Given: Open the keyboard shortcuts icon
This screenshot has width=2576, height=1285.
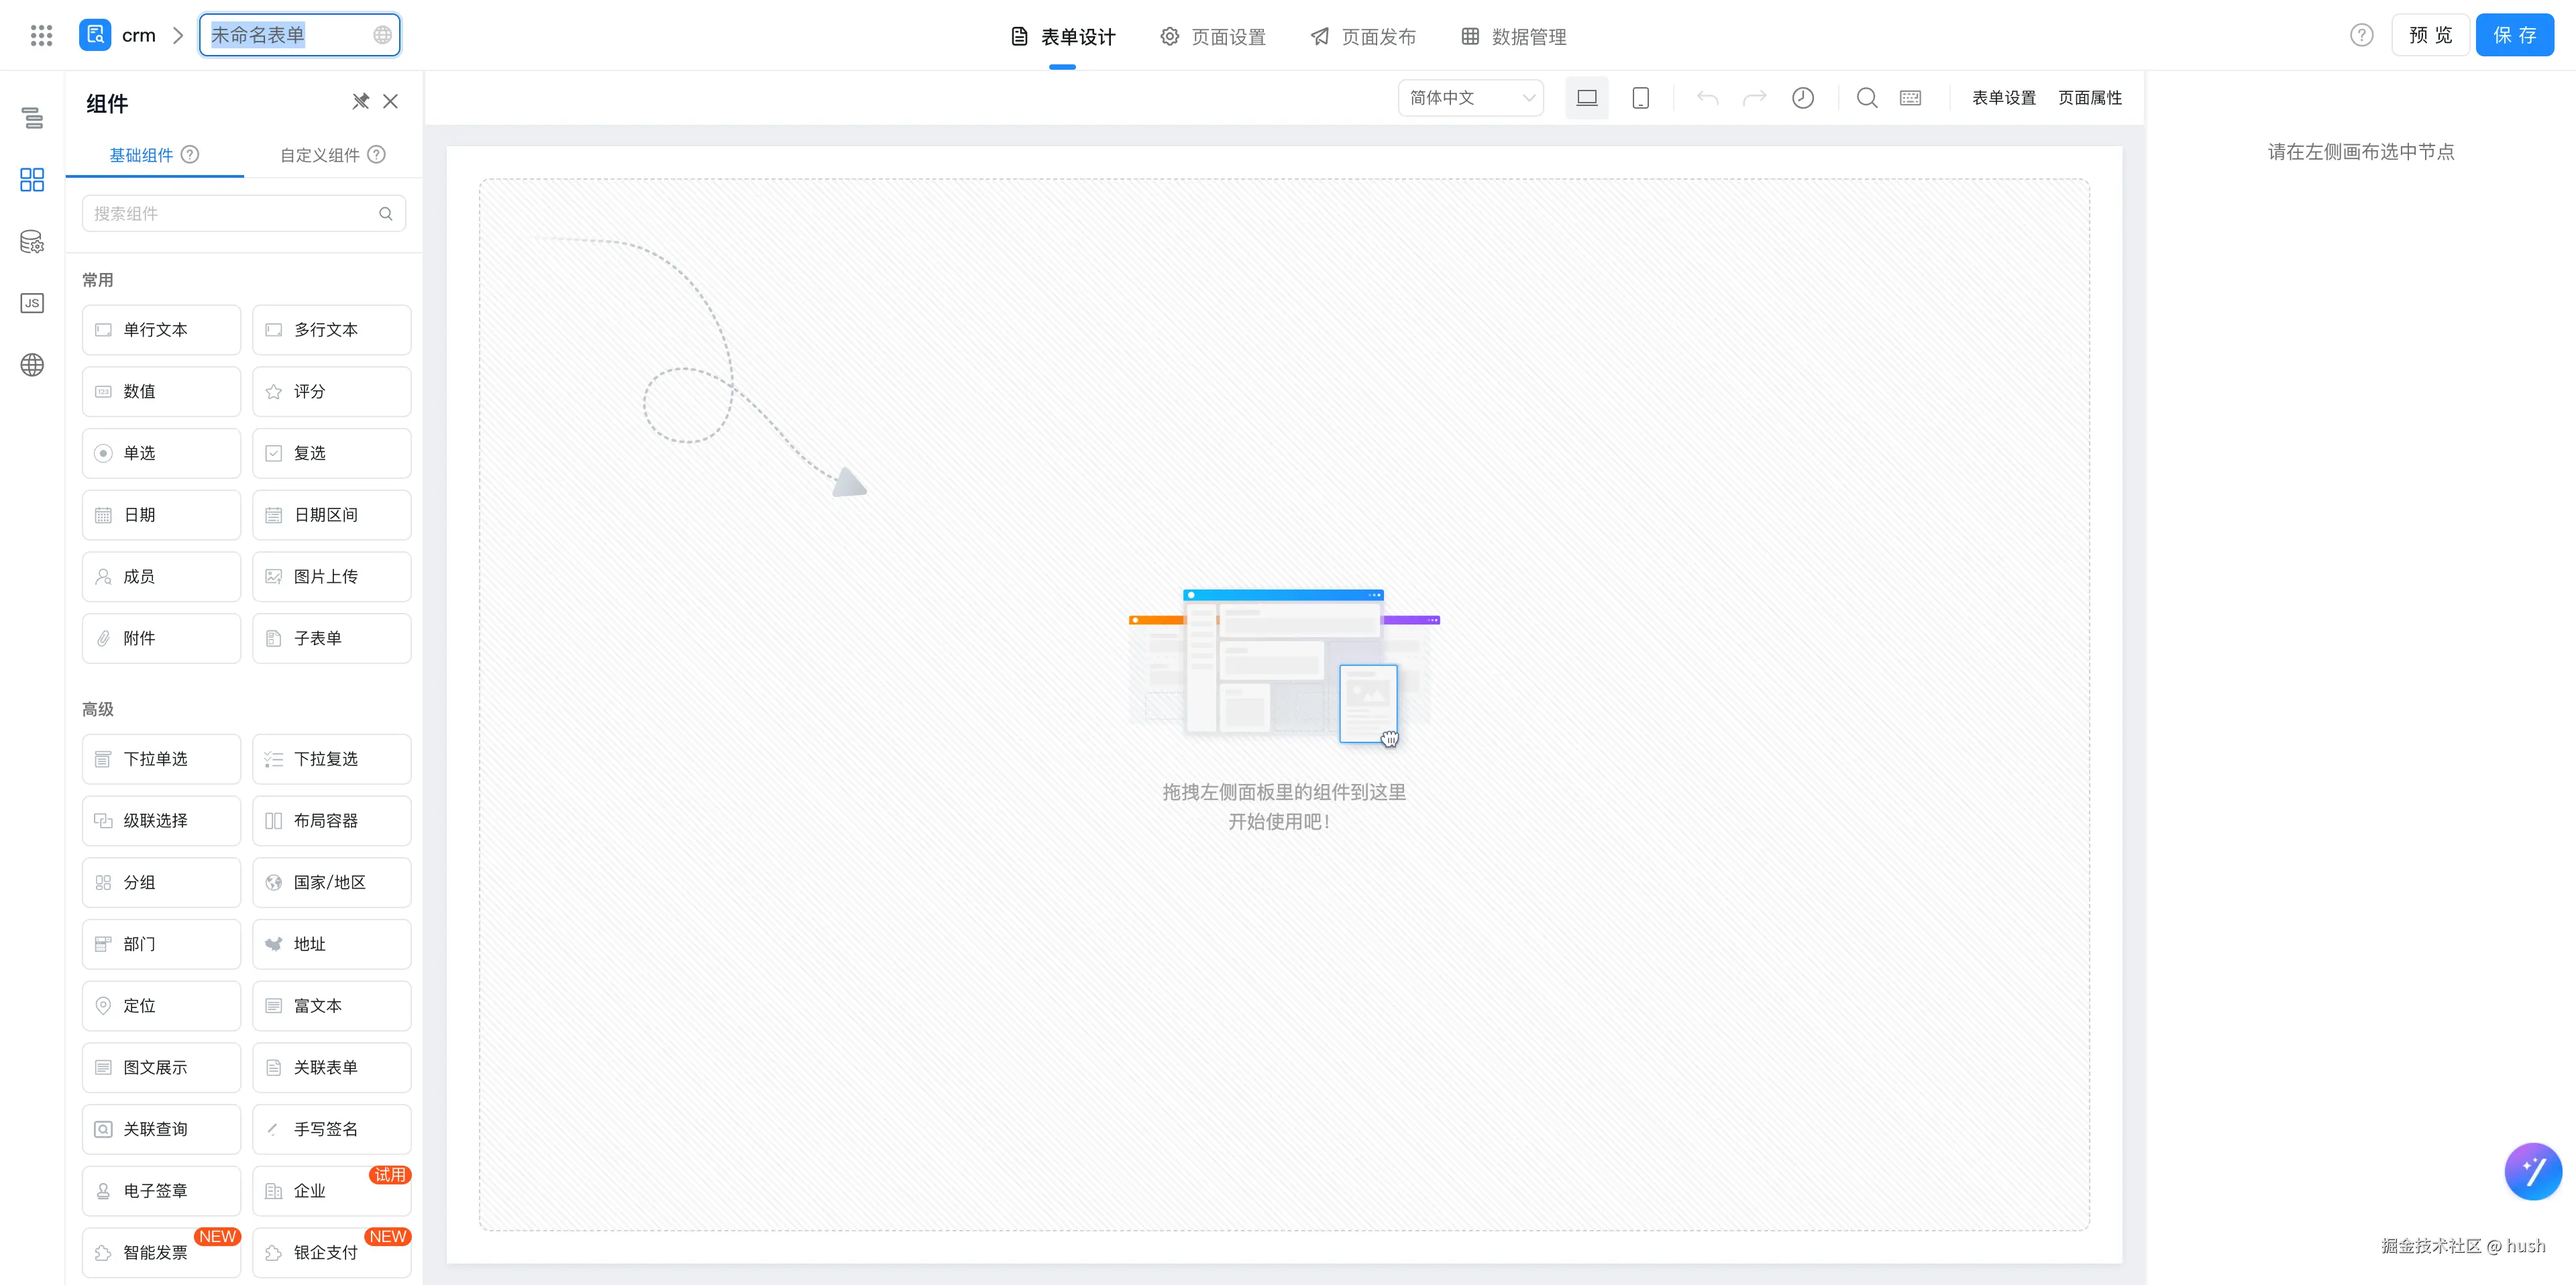Looking at the screenshot, I should (1910, 98).
